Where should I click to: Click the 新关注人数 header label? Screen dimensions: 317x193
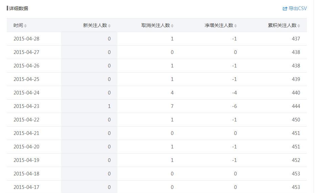[95, 25]
